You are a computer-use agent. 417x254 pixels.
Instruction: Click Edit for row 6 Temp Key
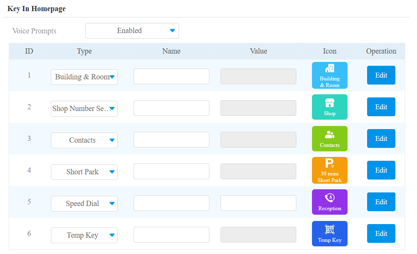(381, 233)
